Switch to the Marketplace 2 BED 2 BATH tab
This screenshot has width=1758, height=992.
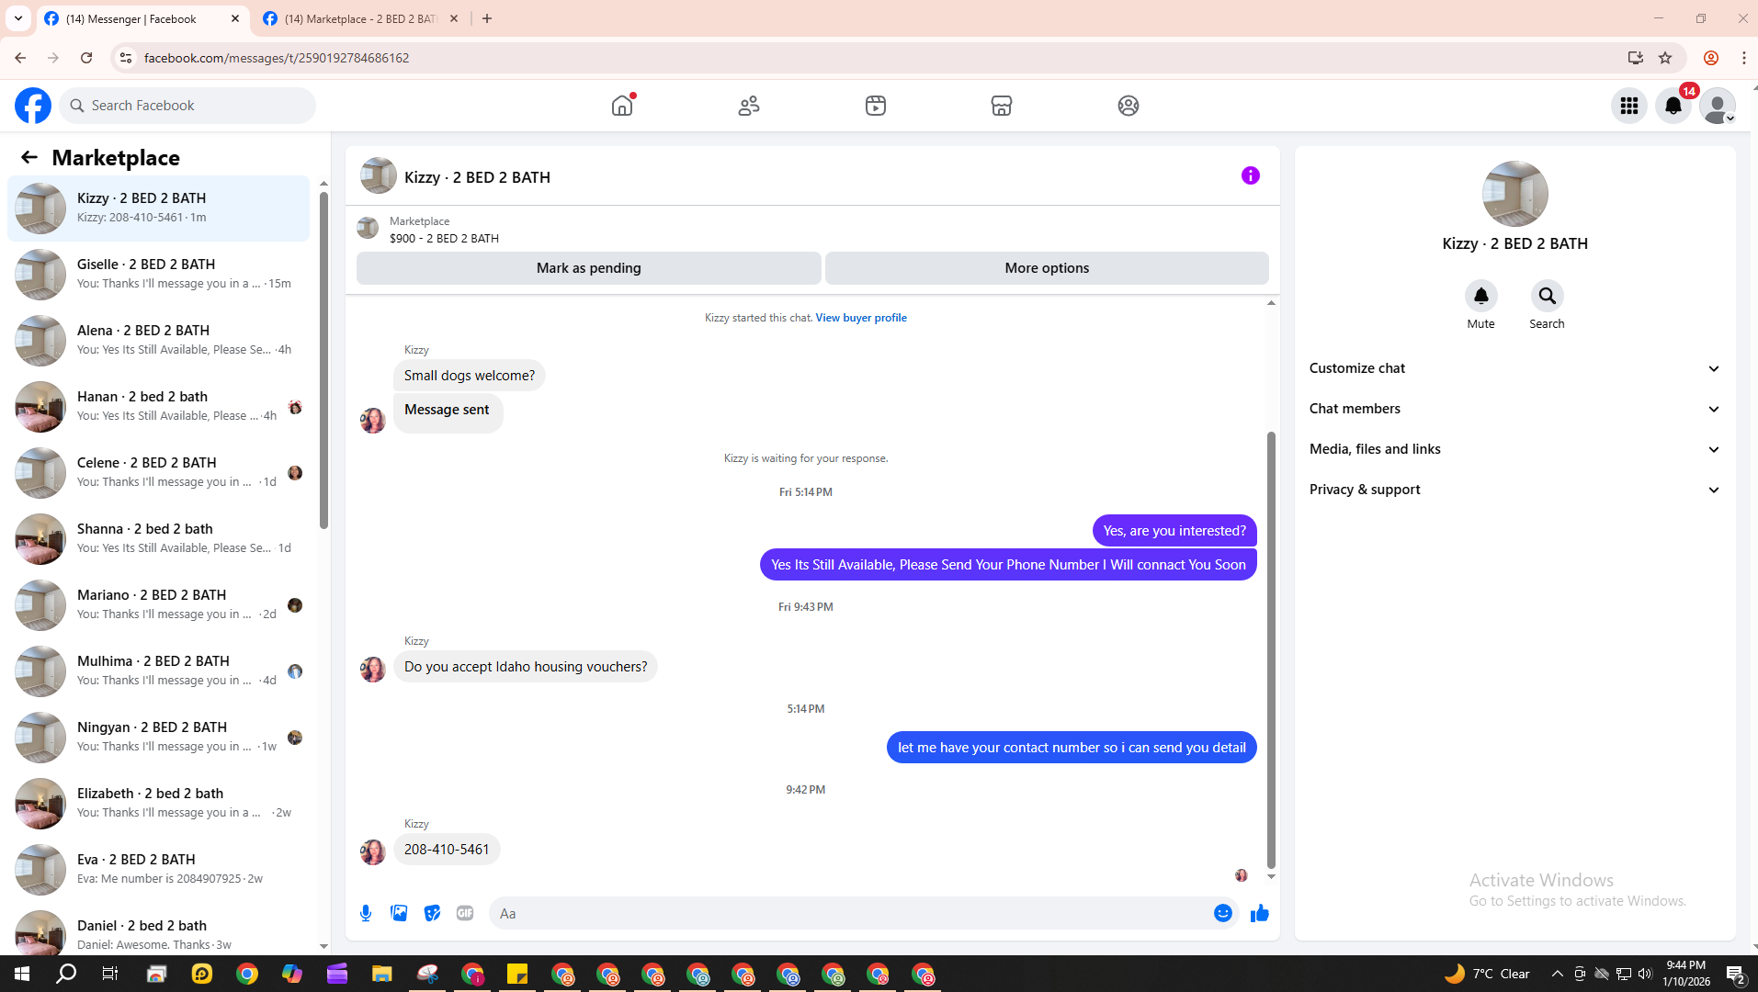coord(361,18)
